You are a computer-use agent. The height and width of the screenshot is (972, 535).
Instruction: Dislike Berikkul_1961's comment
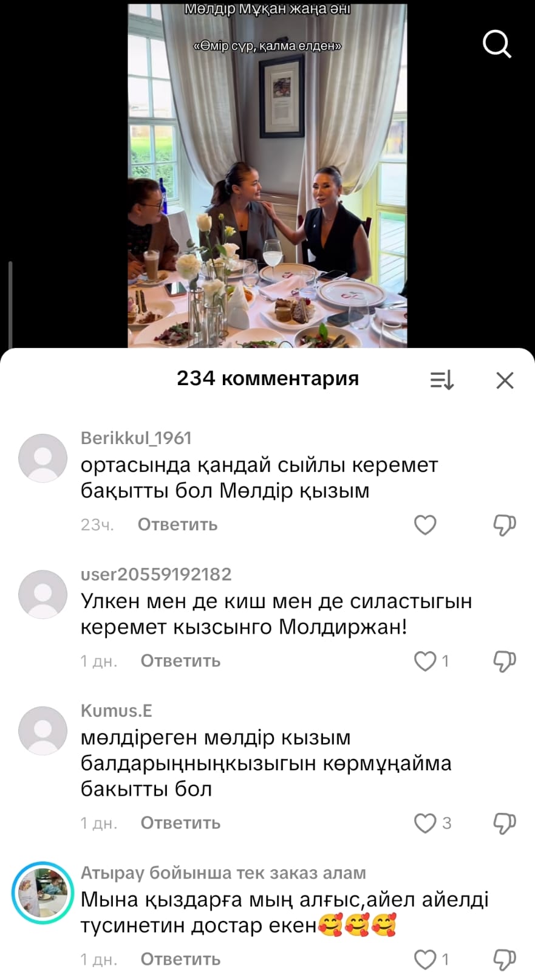coord(504,525)
